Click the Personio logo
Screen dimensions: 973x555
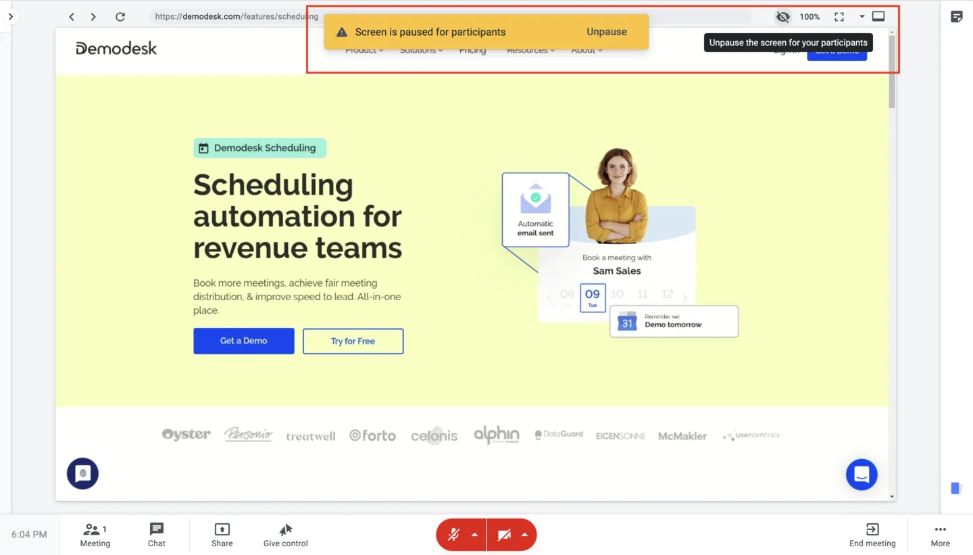pos(249,435)
